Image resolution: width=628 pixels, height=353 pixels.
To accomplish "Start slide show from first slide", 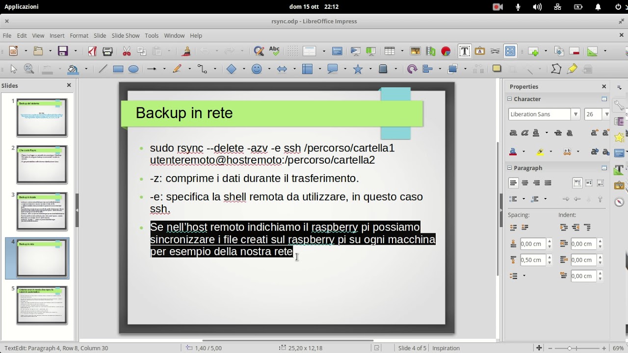I will 355,51.
